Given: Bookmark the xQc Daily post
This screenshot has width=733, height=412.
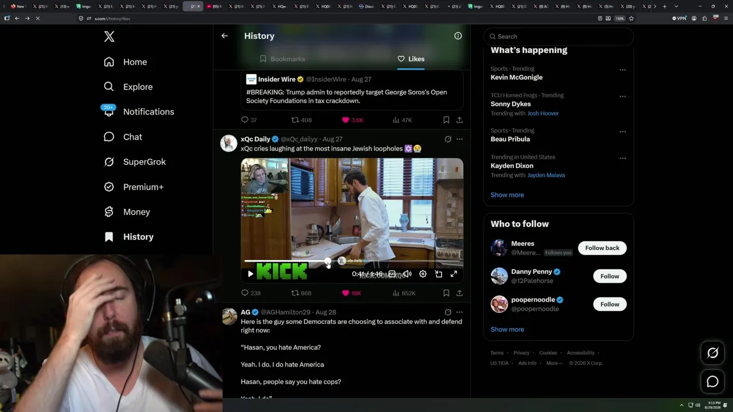Looking at the screenshot, I should coord(446,293).
